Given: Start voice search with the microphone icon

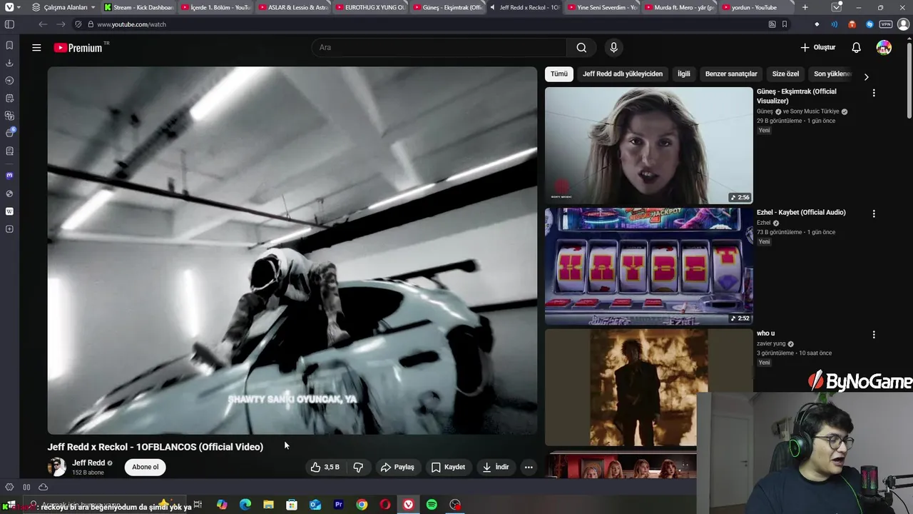Looking at the screenshot, I should click(613, 48).
